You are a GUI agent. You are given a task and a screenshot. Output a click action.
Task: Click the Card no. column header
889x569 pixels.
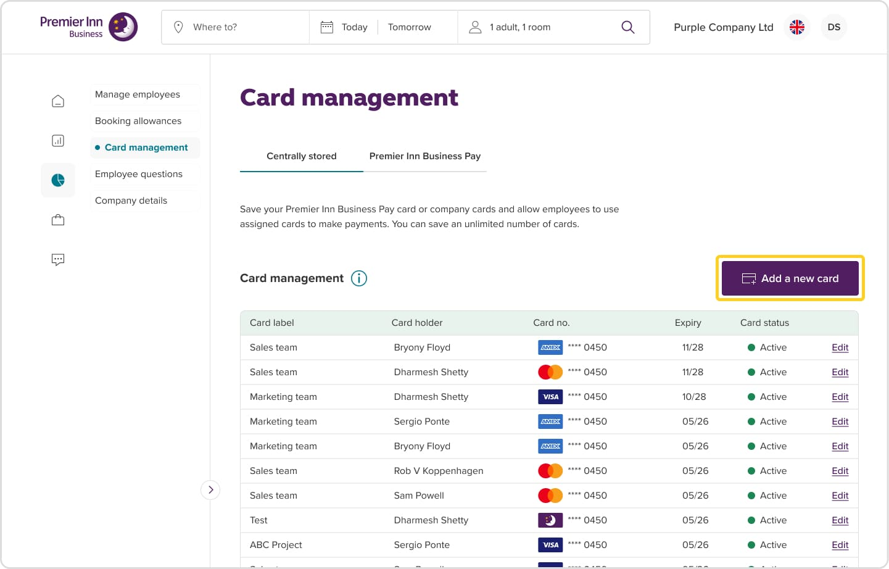[552, 323]
